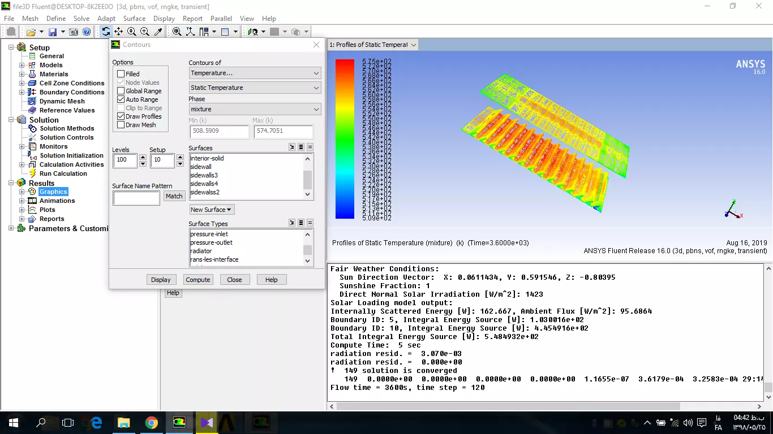Open the read file folder icon
This screenshot has height=434, width=773.
[31, 32]
